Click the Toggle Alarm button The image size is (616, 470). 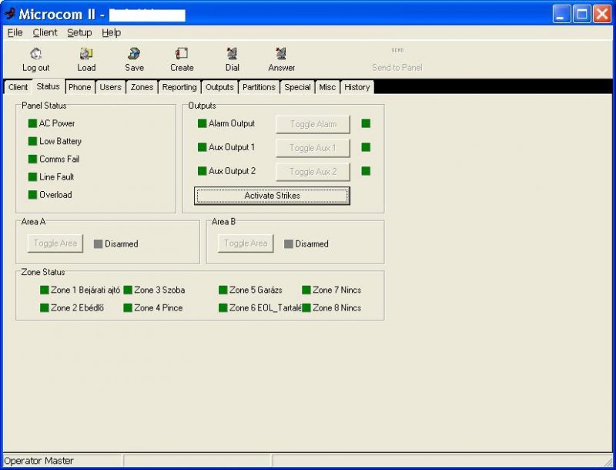[x=313, y=124]
